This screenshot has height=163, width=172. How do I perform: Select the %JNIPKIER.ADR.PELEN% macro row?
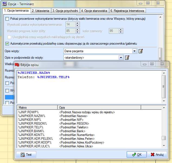tap(89, 139)
